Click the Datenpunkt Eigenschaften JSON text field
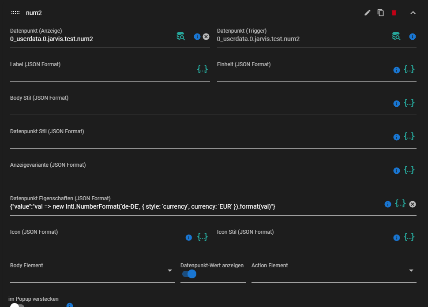This screenshot has height=307, width=428. (176, 206)
